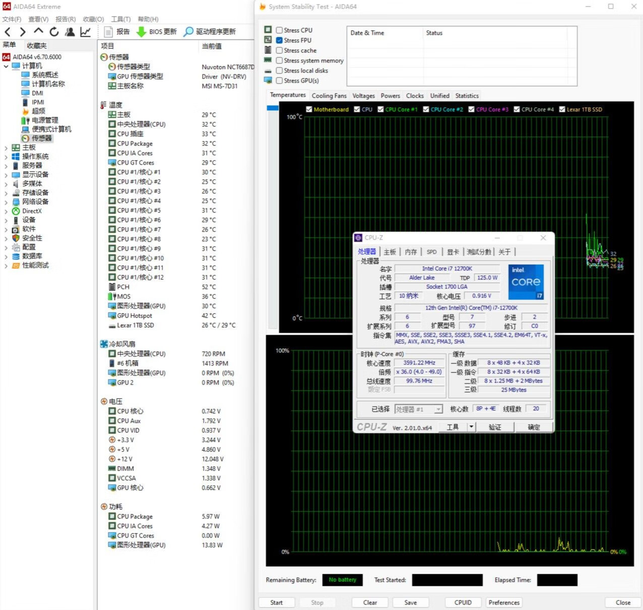
Task: Uncheck CPU Core #3 in the graph legend
Action: pos(471,109)
